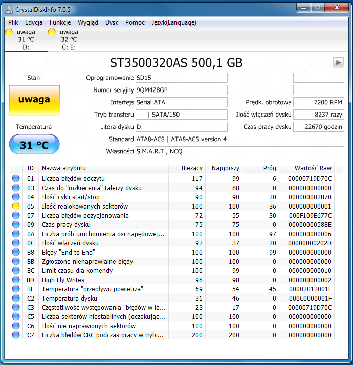Open the Wygląd menu

click(88, 22)
